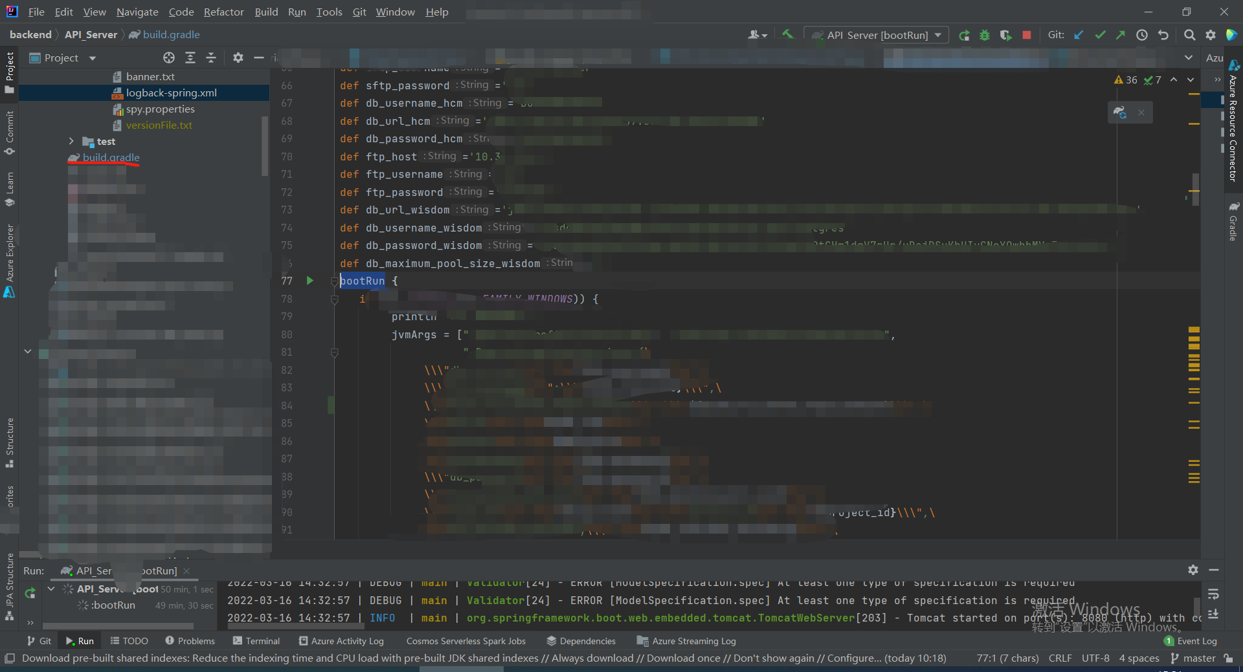The width and height of the screenshot is (1243, 672).
Task: Push commits with the green arrow icon
Action: coord(1121,35)
